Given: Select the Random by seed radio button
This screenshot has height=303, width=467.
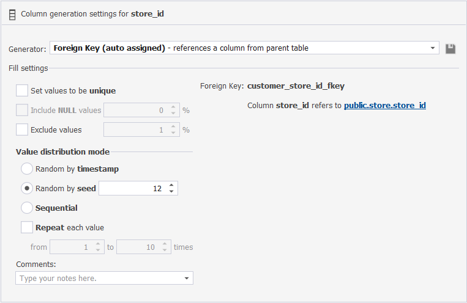Looking at the screenshot, I should (x=27, y=188).
